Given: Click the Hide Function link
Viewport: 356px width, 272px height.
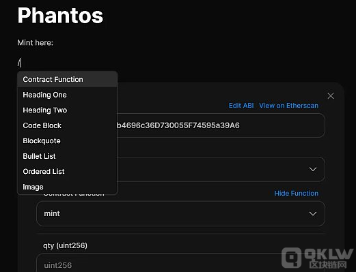Looking at the screenshot, I should (x=296, y=193).
